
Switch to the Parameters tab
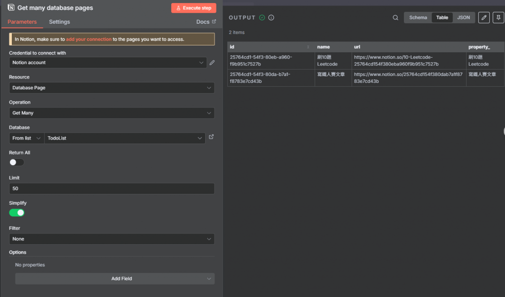pyautogui.click(x=22, y=22)
